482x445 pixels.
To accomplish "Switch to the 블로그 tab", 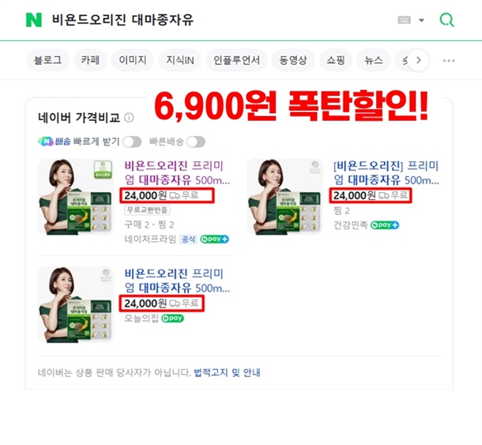I will click(47, 60).
